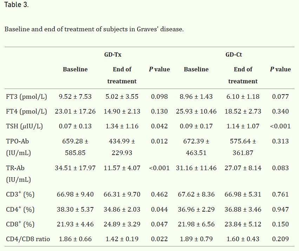Click the GD-Tx P value header

pos(159,69)
